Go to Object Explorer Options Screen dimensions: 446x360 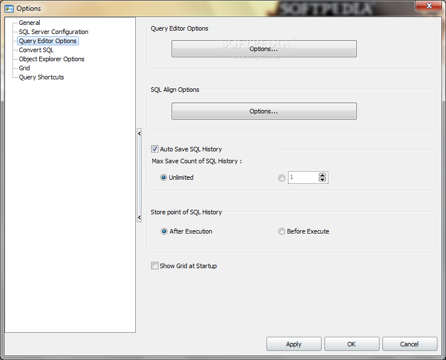[52, 59]
